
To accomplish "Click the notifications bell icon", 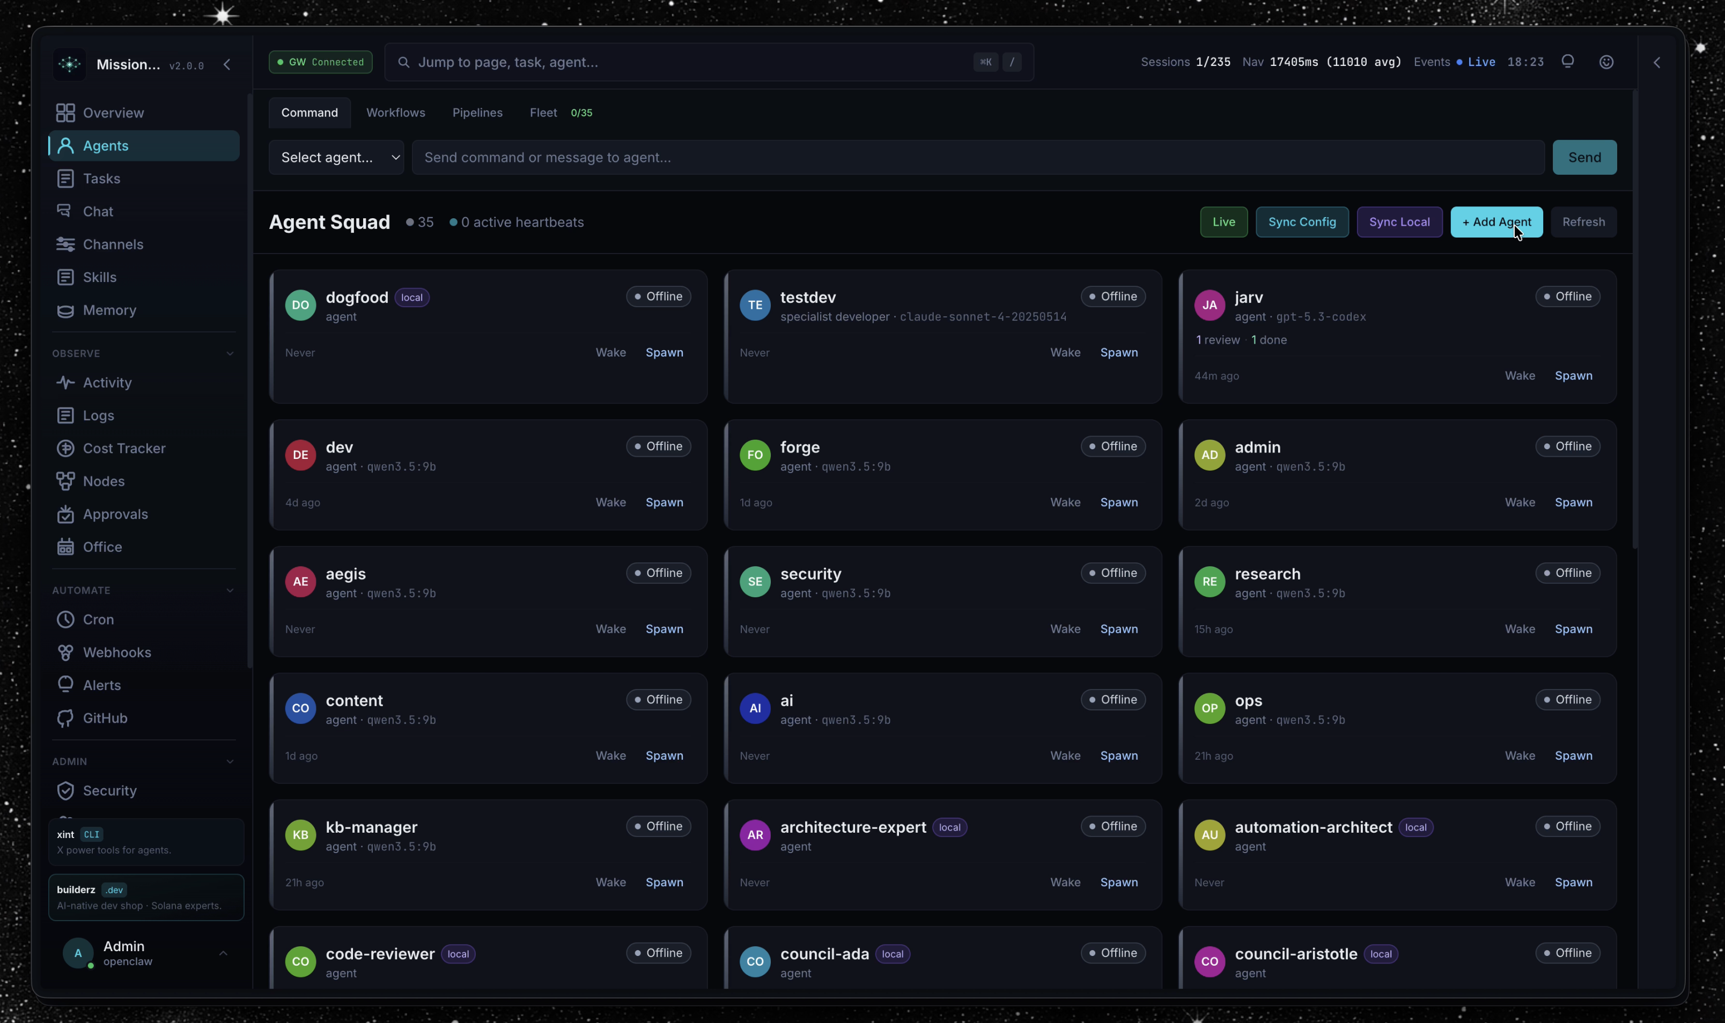I will (x=1567, y=62).
